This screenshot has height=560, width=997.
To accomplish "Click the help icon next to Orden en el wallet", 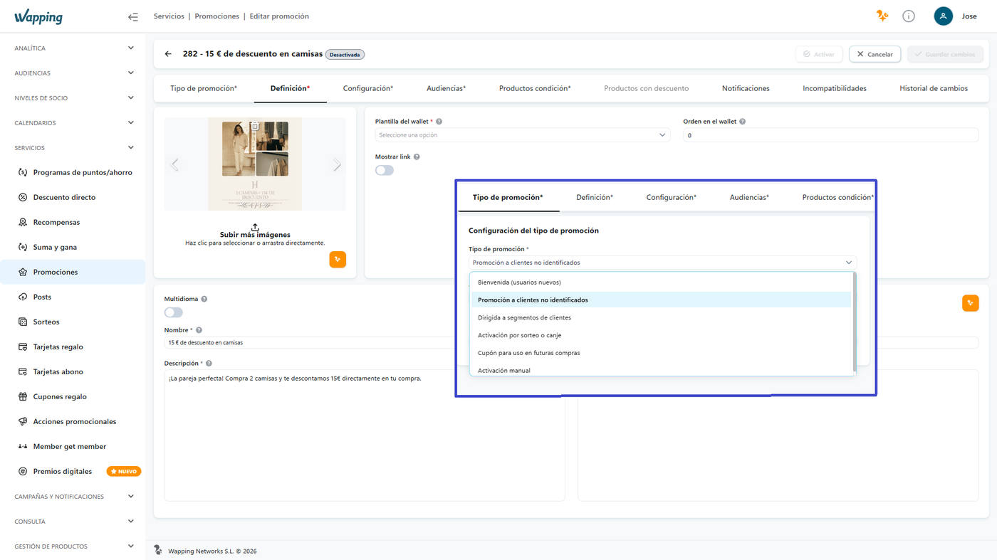I will click(743, 122).
